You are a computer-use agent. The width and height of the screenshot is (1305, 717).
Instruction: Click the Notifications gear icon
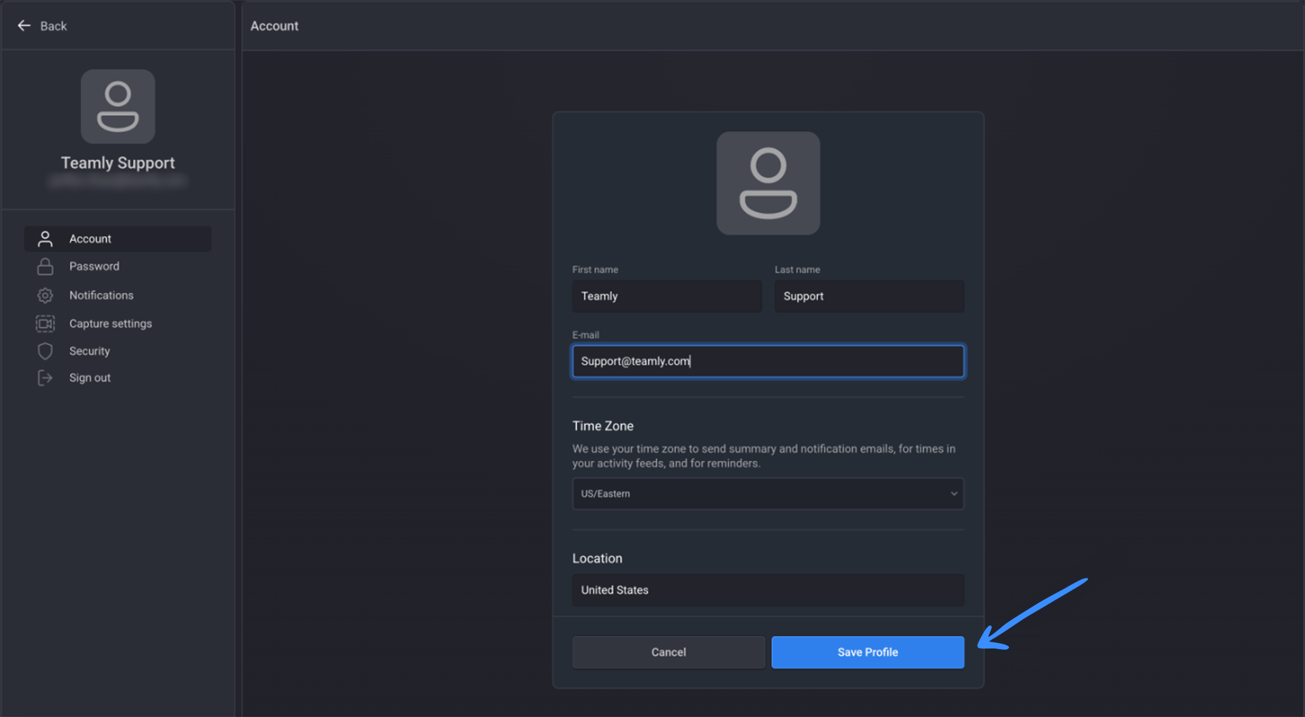coord(45,295)
